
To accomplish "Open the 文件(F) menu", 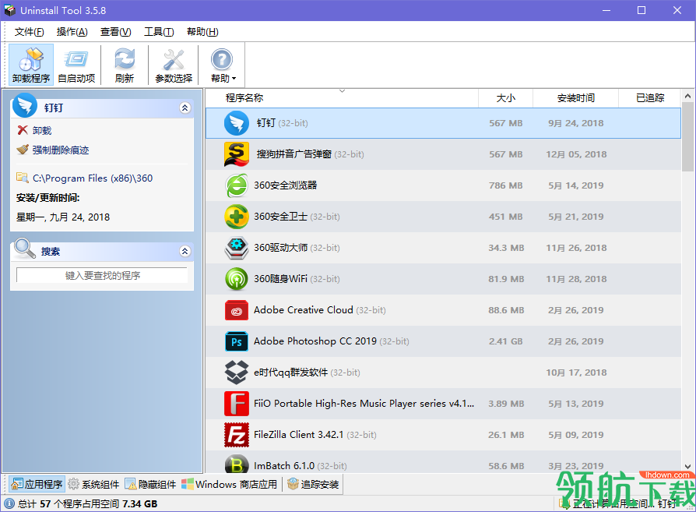I will (x=30, y=31).
